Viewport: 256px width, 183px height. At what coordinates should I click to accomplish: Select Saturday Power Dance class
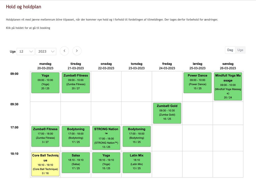[x=198, y=83]
